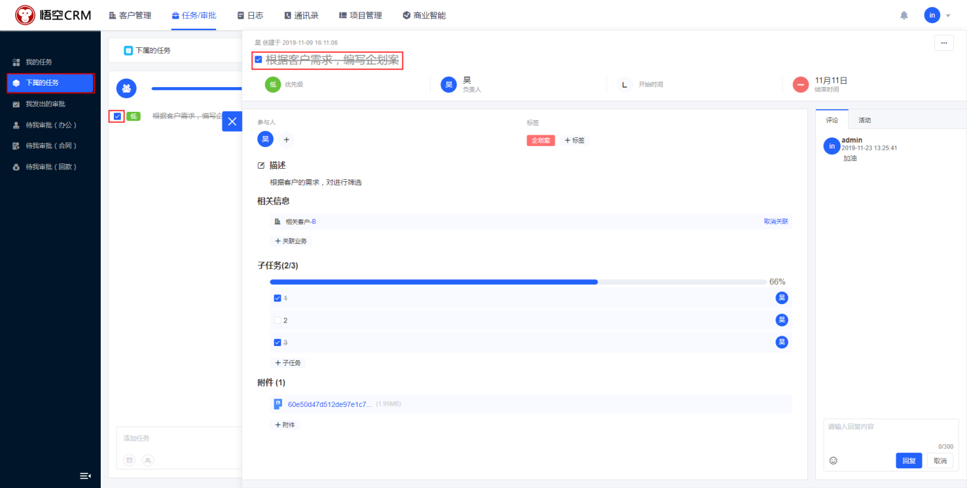This screenshot has width=967, height=488.
Task: Click the green 低 priority icon
Action: [x=273, y=84]
